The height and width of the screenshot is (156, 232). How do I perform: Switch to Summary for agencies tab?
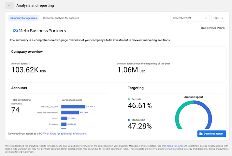(x=24, y=18)
